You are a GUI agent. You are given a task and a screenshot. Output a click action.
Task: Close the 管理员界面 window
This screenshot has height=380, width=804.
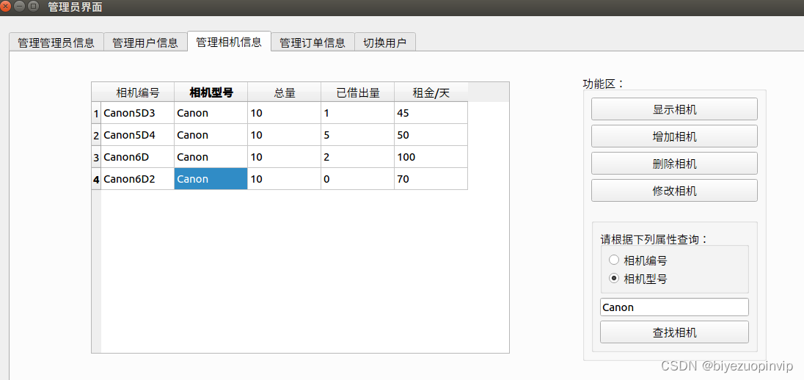pos(7,7)
